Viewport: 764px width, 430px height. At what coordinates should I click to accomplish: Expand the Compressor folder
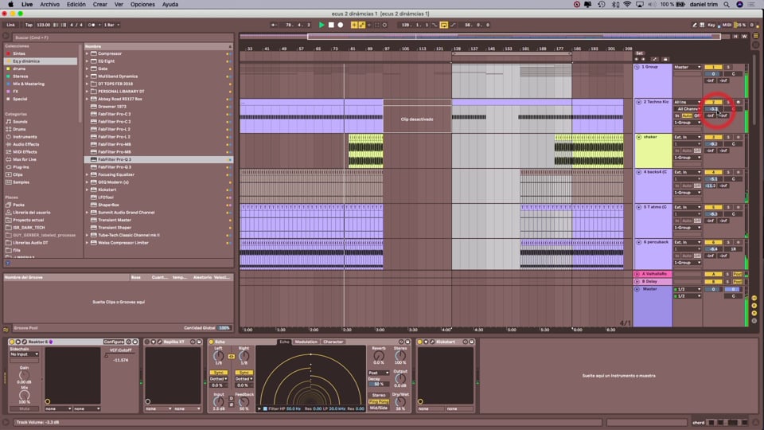[x=88, y=53]
